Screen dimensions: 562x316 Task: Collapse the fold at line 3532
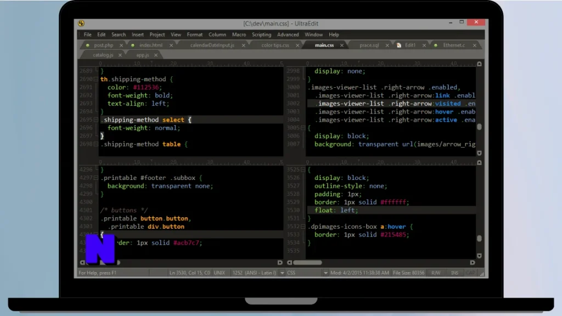303,227
